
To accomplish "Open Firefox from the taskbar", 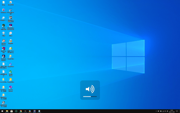I will (30, 111).
